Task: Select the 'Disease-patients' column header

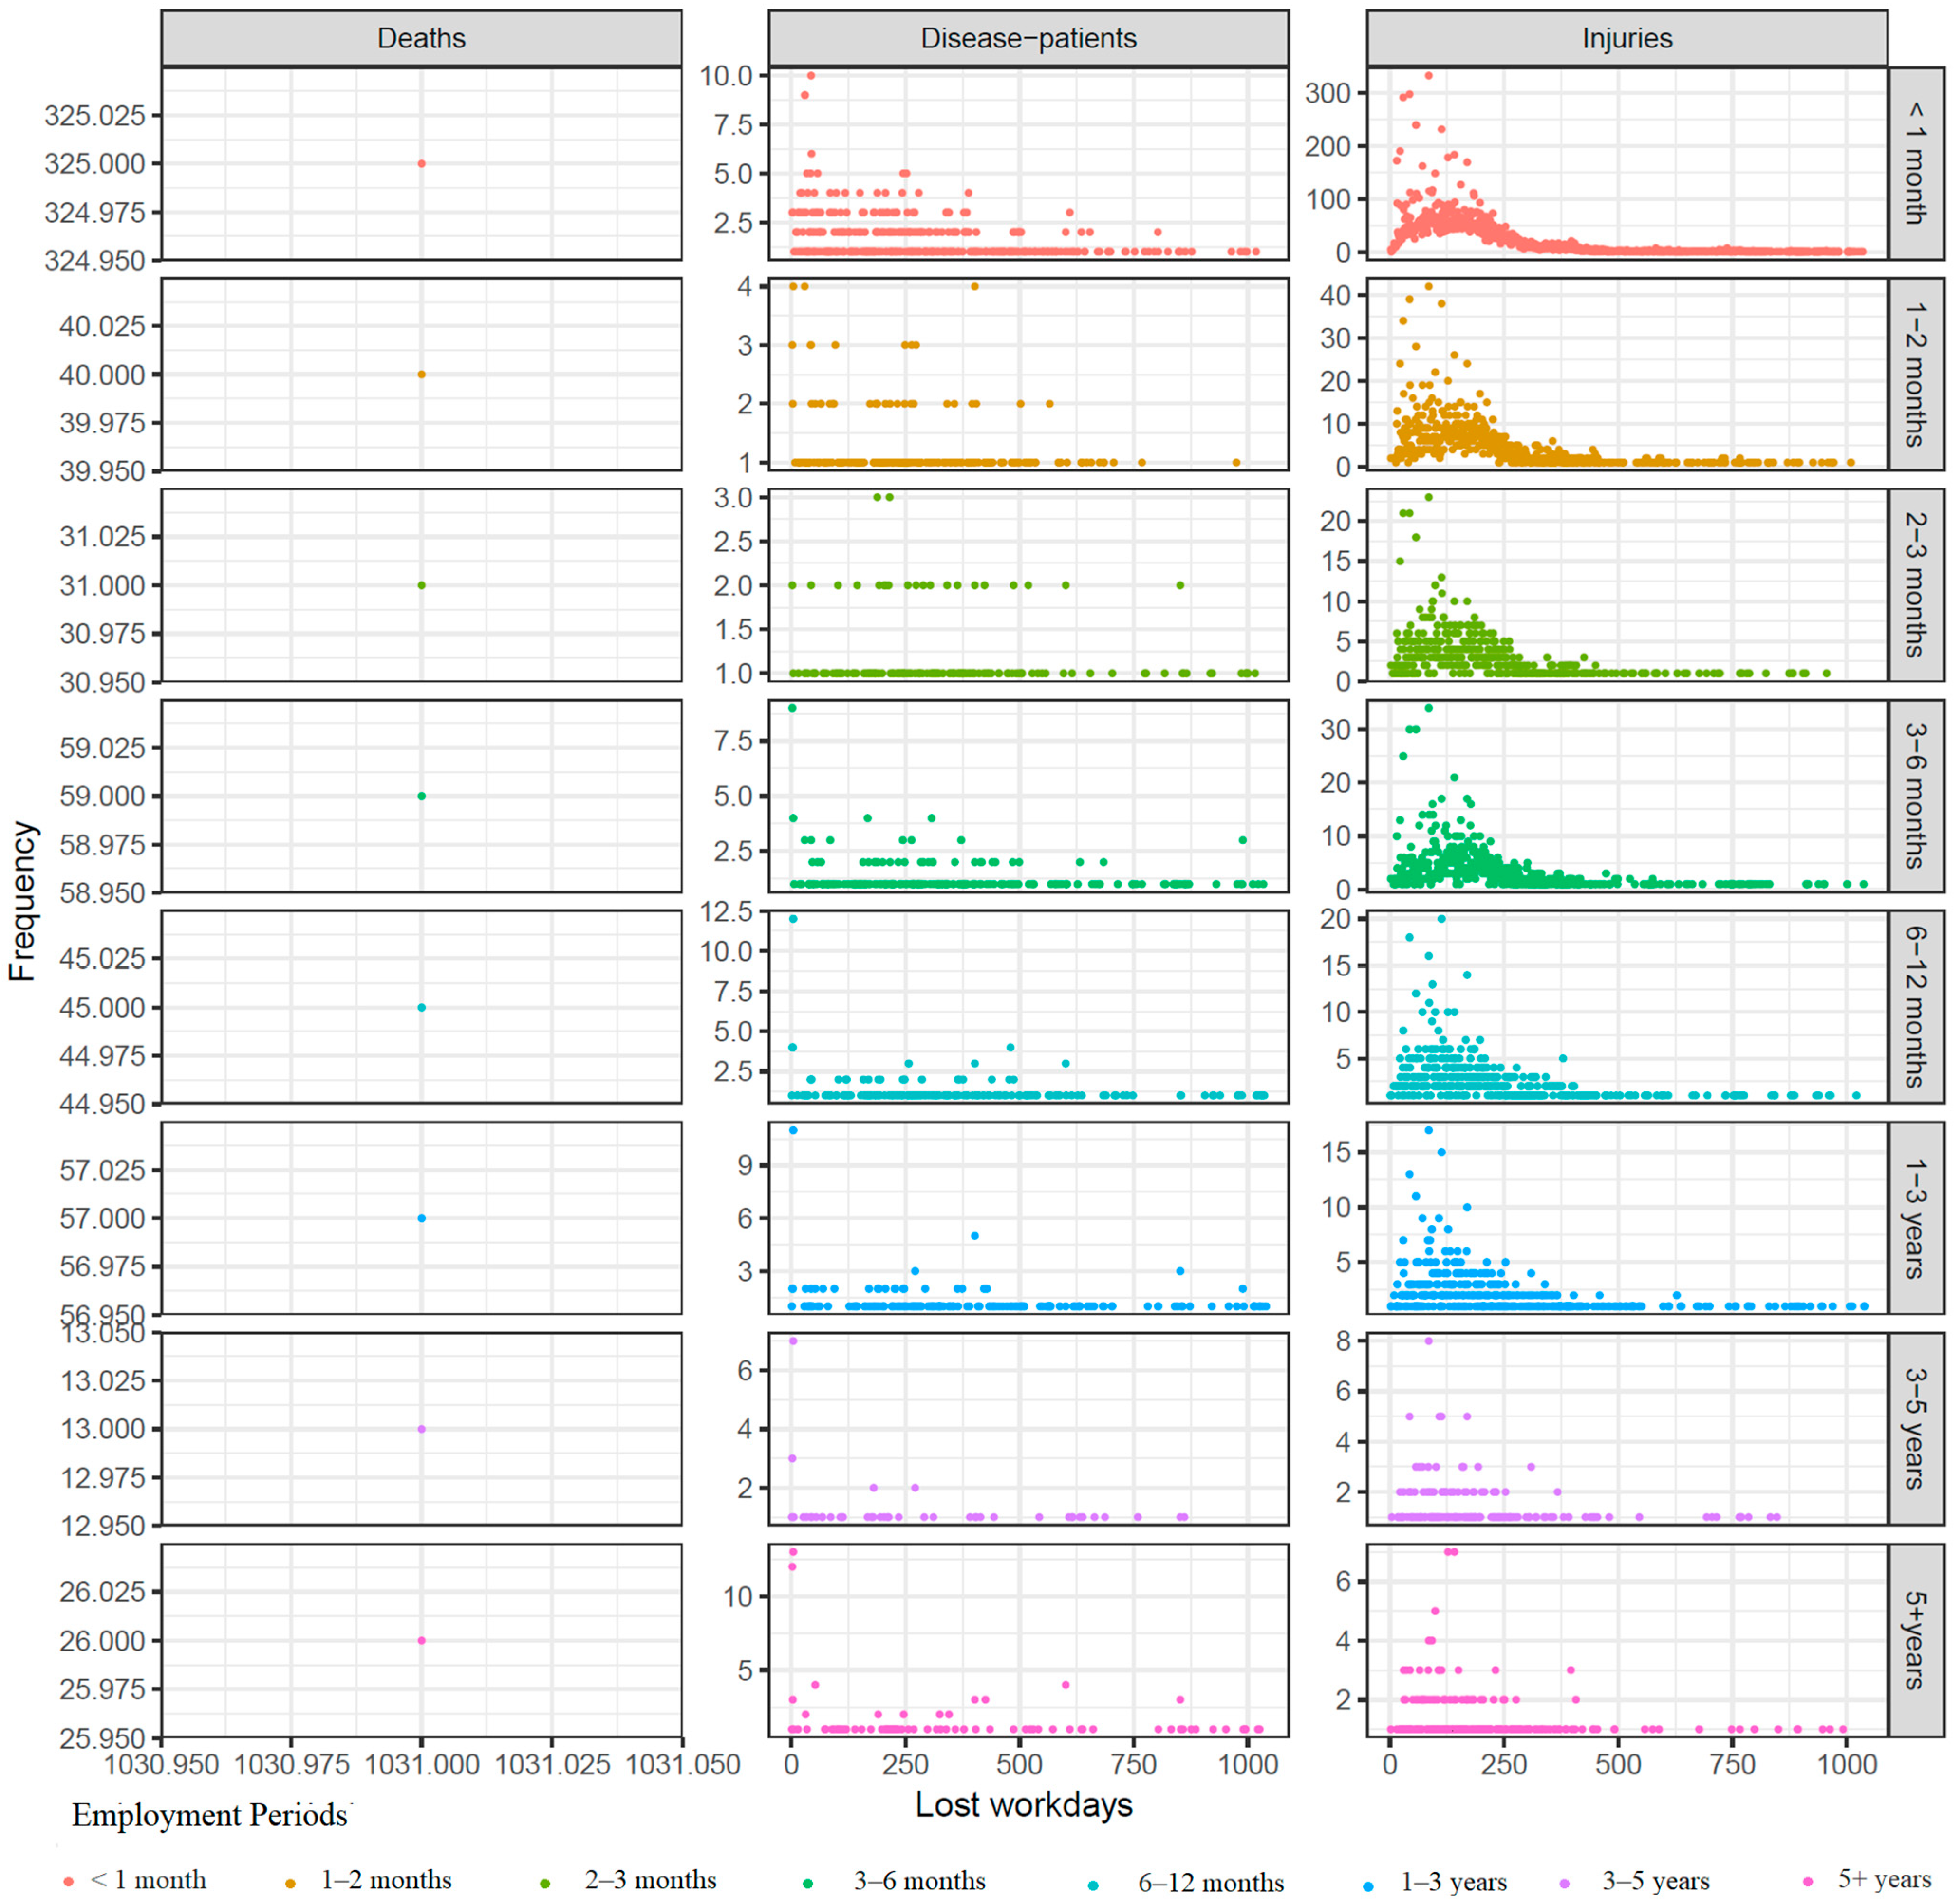Action: pyautogui.click(x=1028, y=38)
